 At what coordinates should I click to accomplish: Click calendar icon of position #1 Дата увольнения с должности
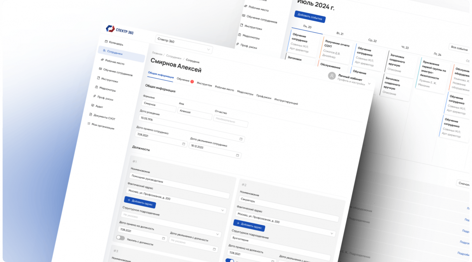click(214, 249)
